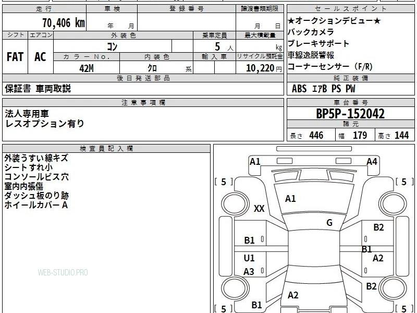Select the 車線逸脱警報 sales point

(311, 55)
